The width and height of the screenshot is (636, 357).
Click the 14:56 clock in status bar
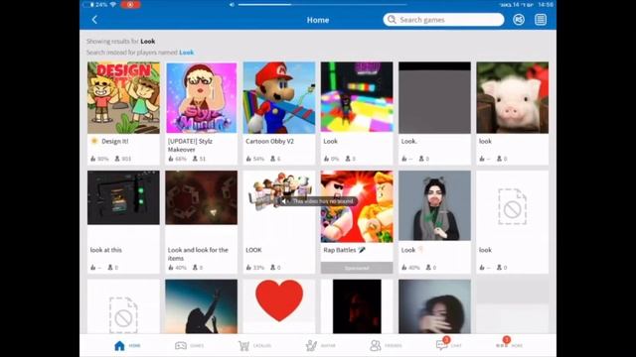(x=546, y=4)
